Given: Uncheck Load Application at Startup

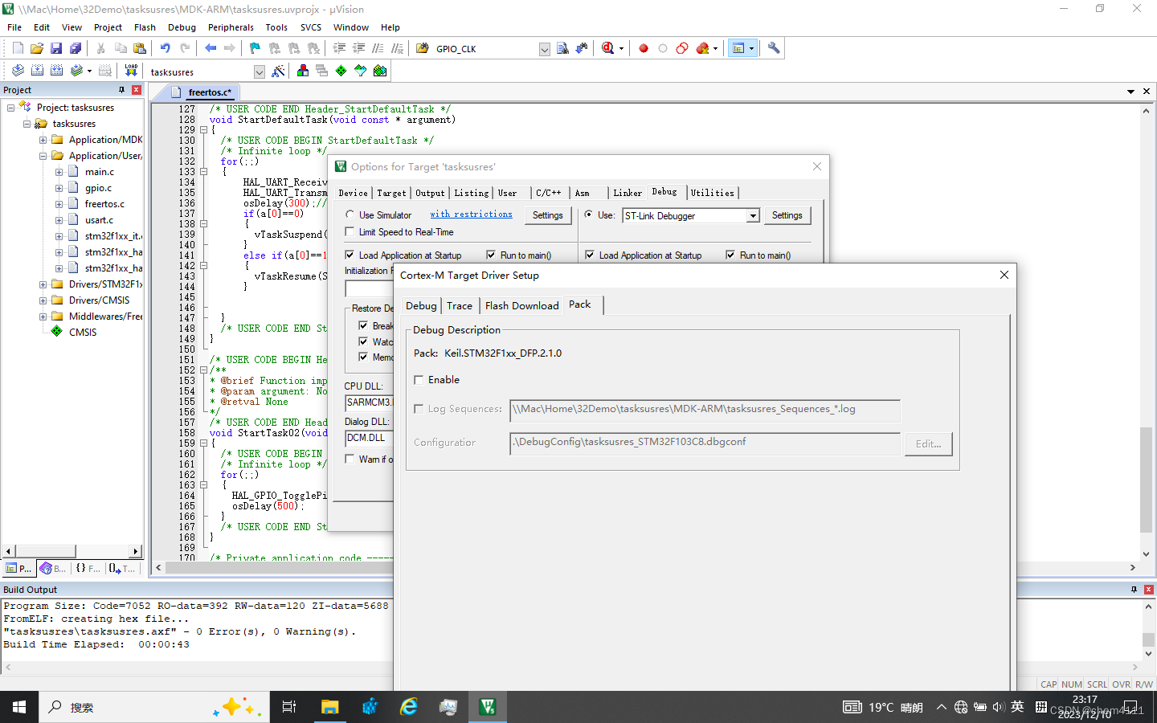Looking at the screenshot, I should (349, 255).
